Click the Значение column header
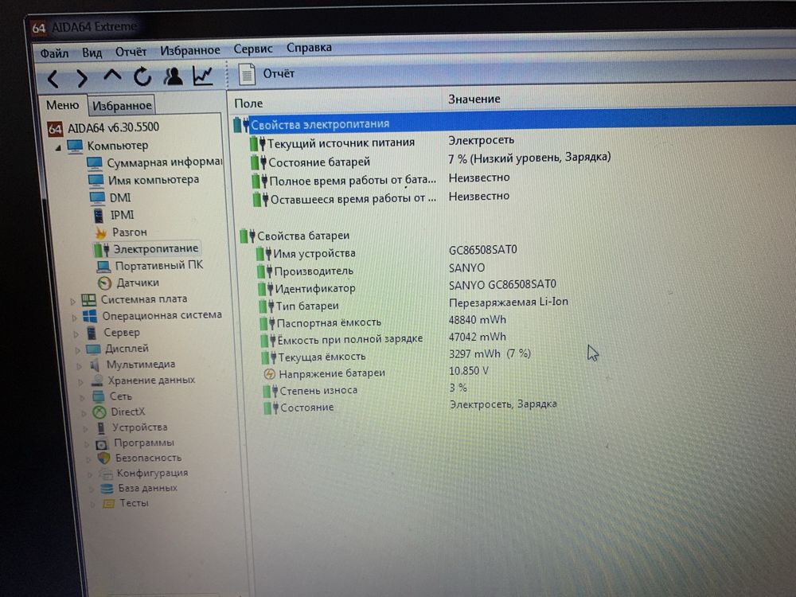 [x=474, y=99]
